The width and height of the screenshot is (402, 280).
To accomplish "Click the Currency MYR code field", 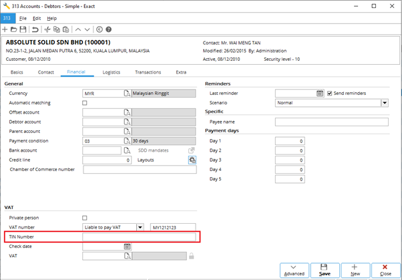I will point(103,94).
